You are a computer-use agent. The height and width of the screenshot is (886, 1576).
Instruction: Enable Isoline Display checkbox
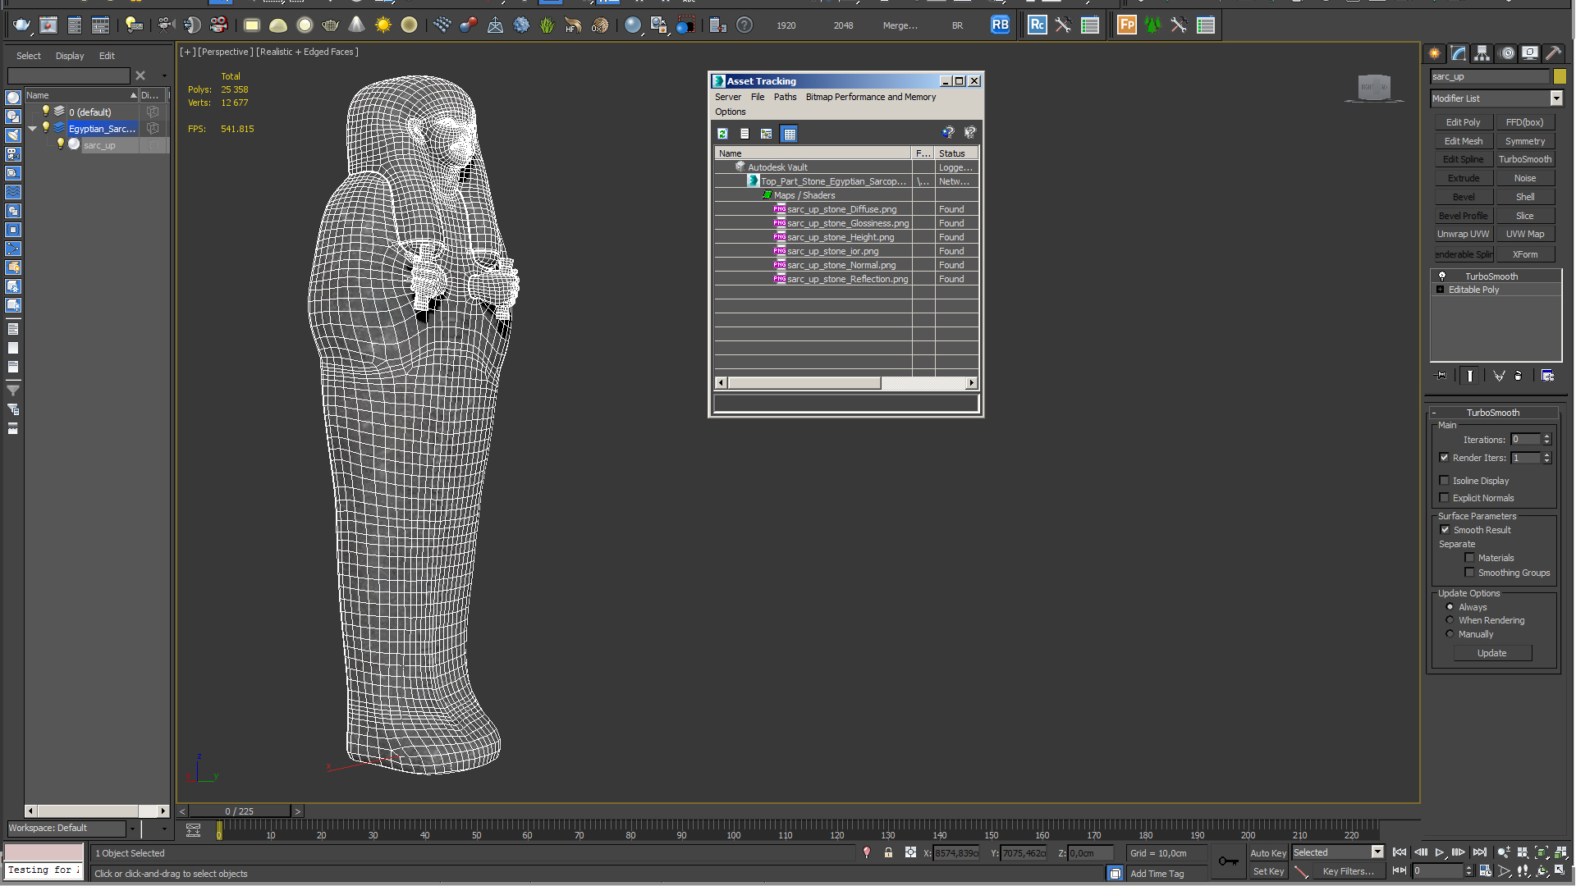(1443, 480)
